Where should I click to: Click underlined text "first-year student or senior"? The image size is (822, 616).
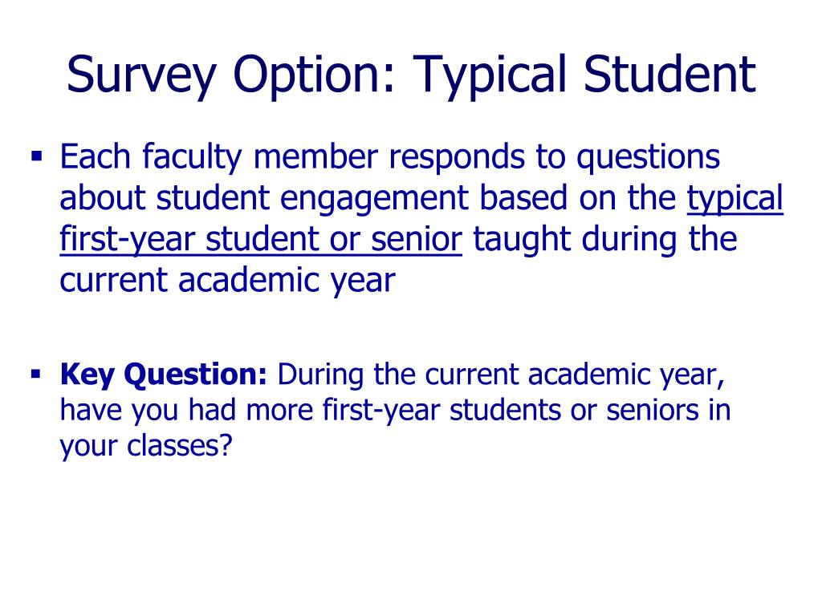[261, 240]
